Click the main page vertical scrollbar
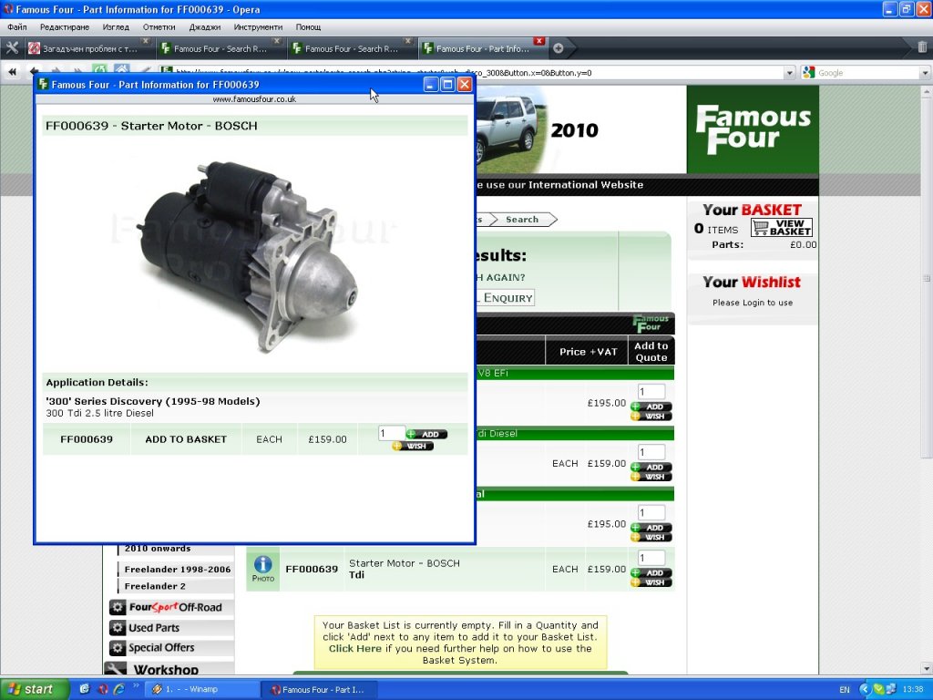 pyautogui.click(x=926, y=277)
